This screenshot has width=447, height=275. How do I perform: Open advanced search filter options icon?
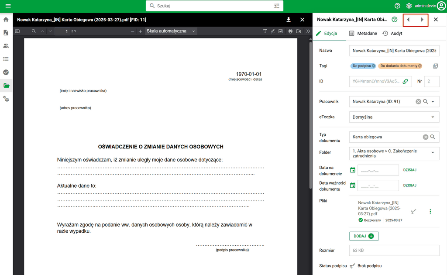[x=277, y=6]
